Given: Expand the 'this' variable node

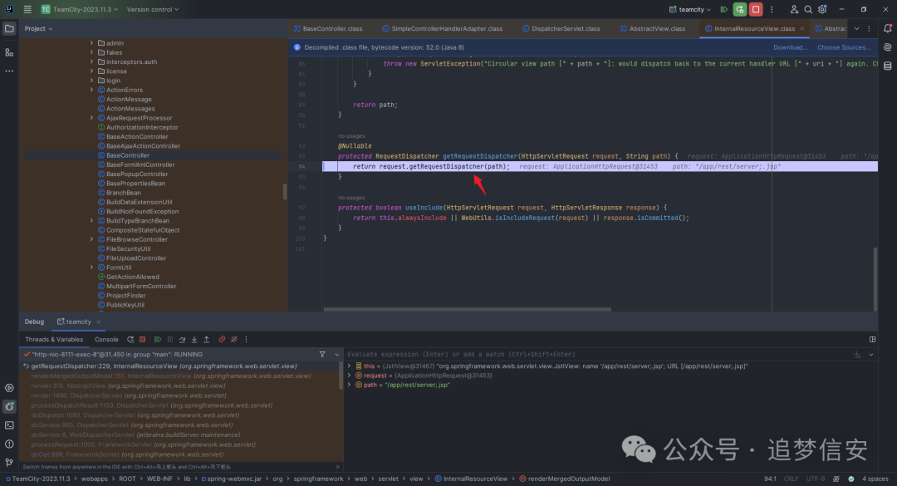Looking at the screenshot, I should click(350, 366).
